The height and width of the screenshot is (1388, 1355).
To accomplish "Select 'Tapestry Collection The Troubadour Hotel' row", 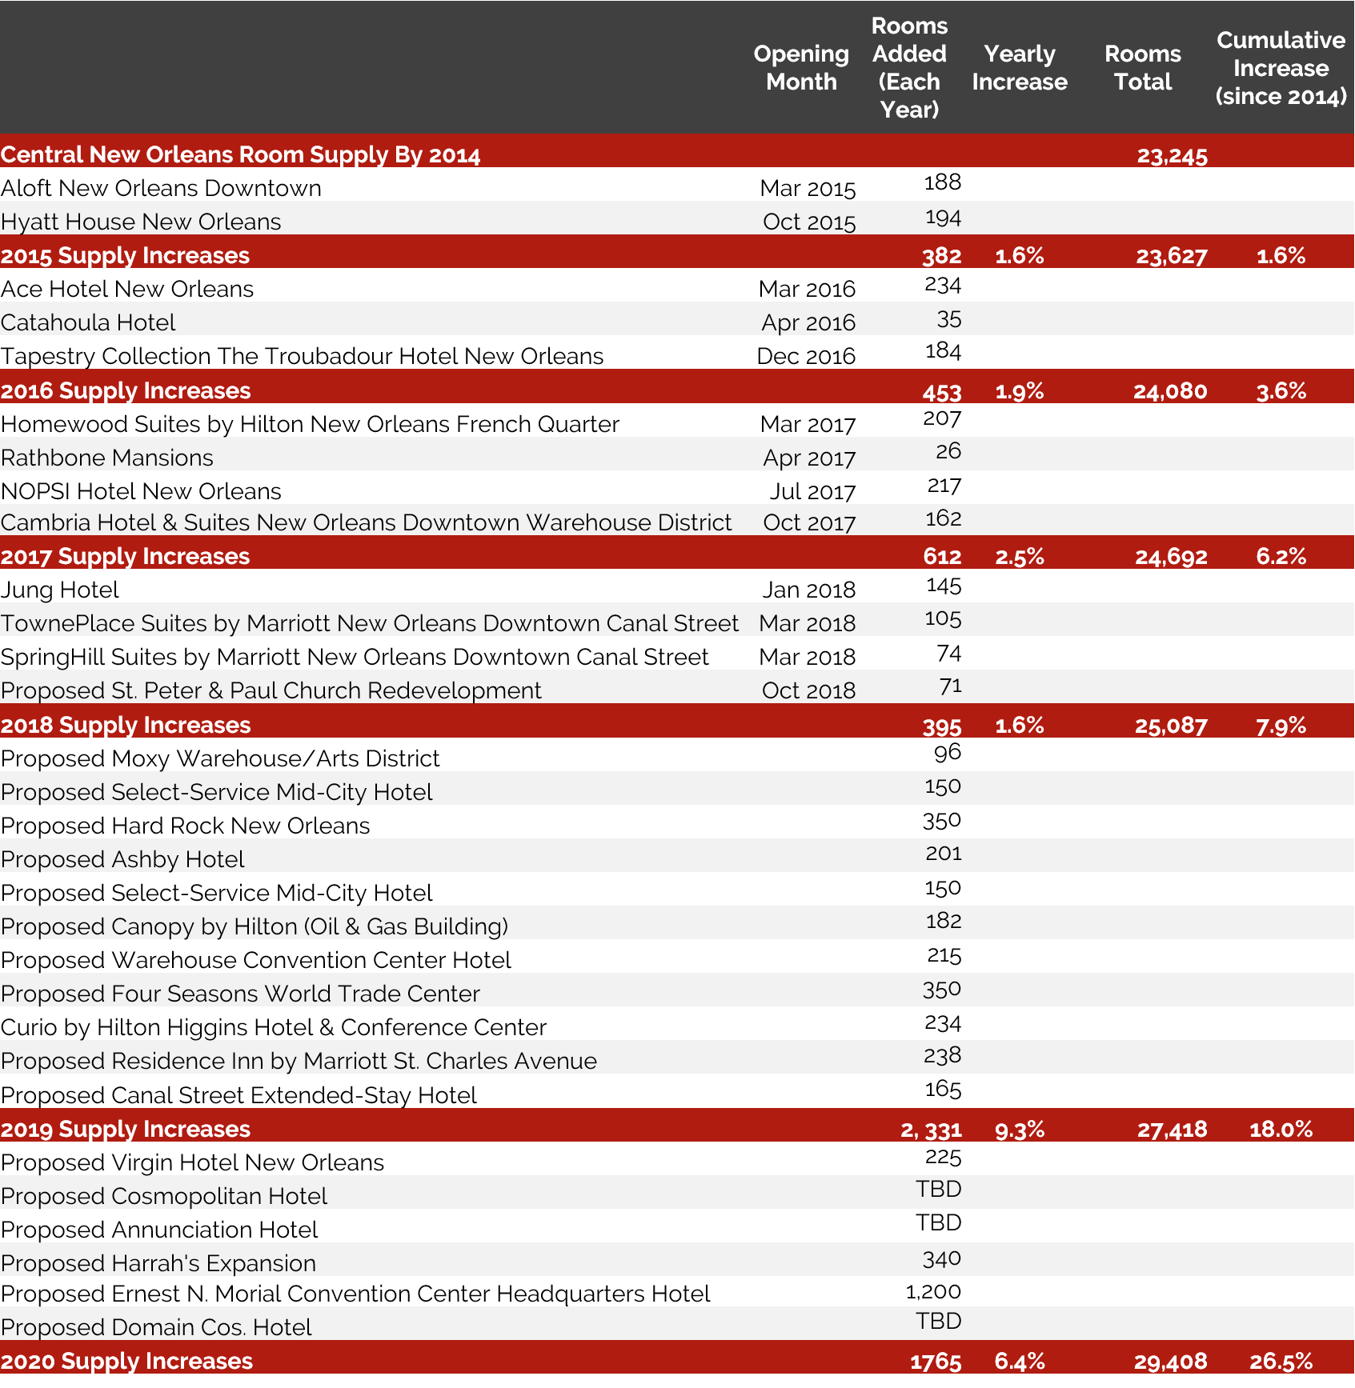I will pos(302,356).
